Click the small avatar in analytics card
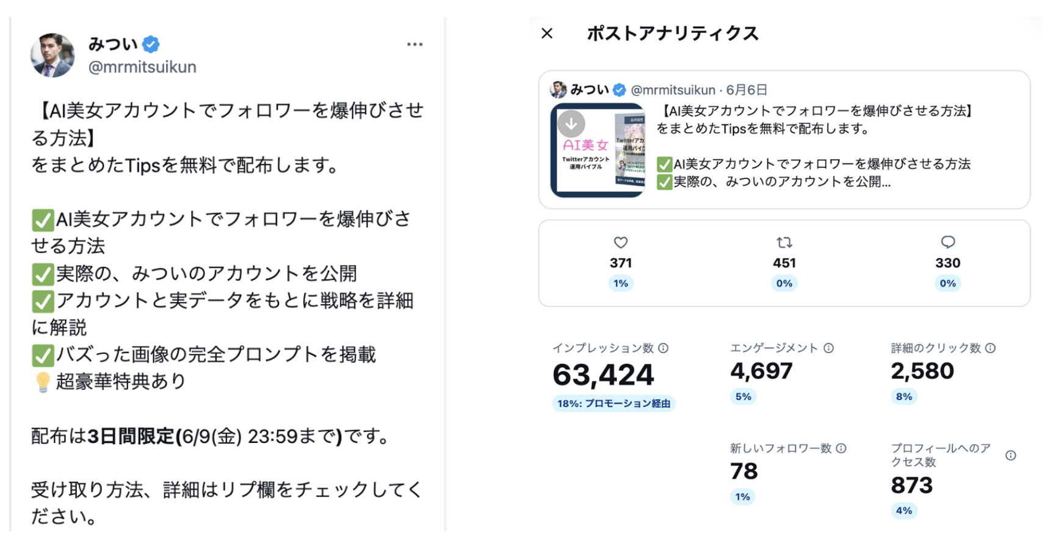Image resolution: width=1061 pixels, height=554 pixels. pyautogui.click(x=558, y=90)
